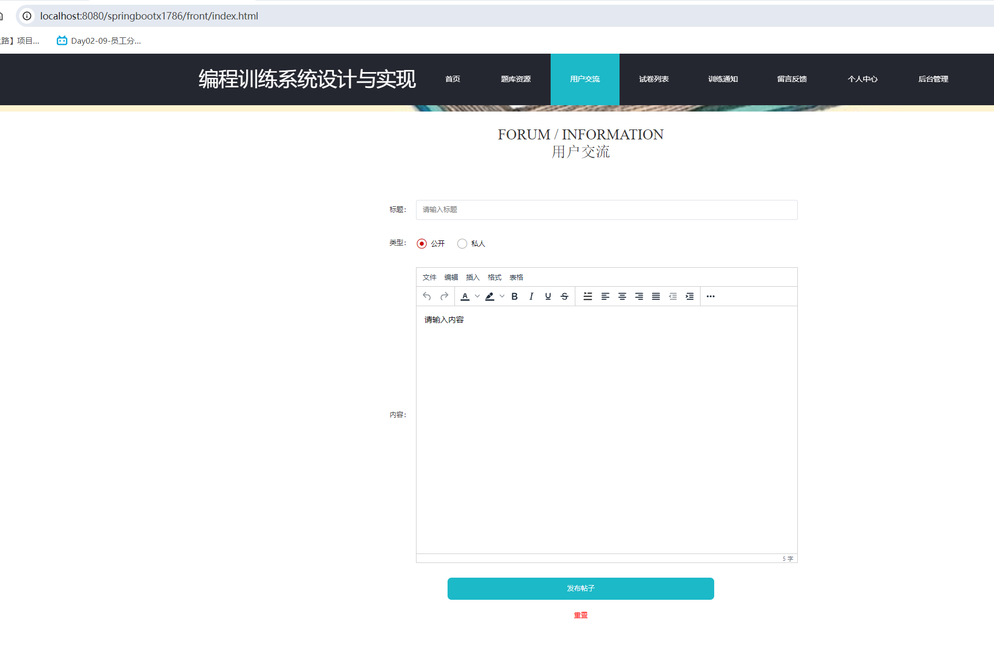The height and width of the screenshot is (665, 994).
Task: Undo the last edit in the editor
Action: 427,296
